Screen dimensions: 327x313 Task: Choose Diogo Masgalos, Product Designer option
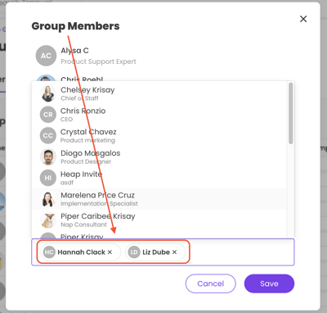[x=159, y=156]
